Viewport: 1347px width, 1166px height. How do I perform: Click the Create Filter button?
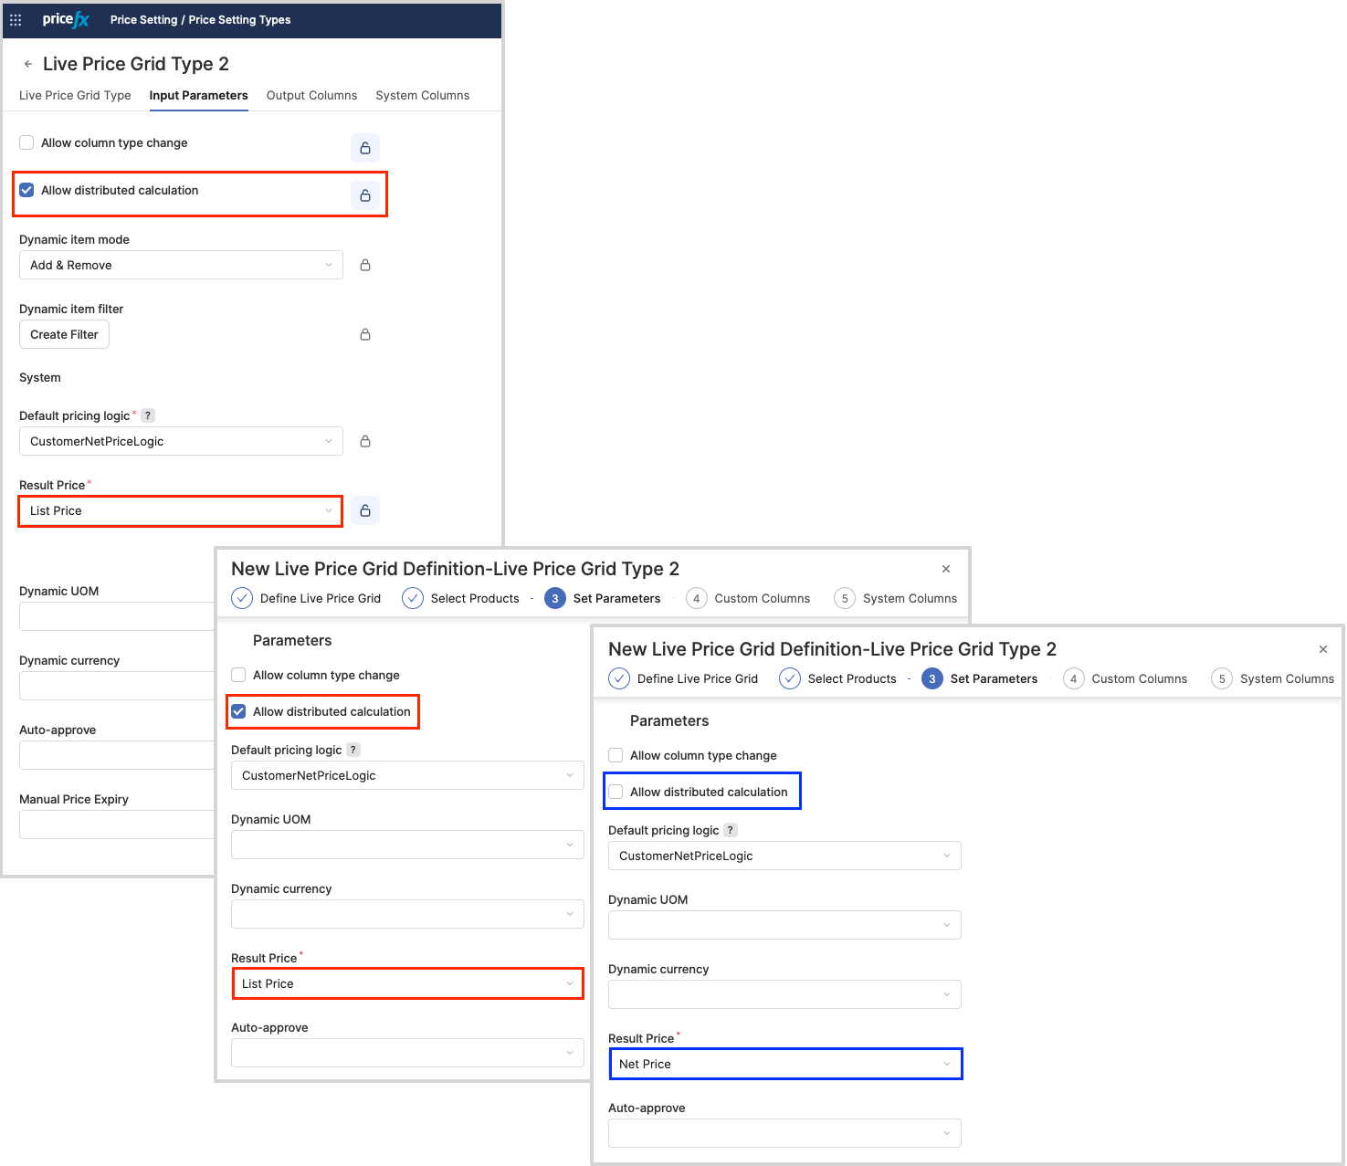[x=64, y=334]
